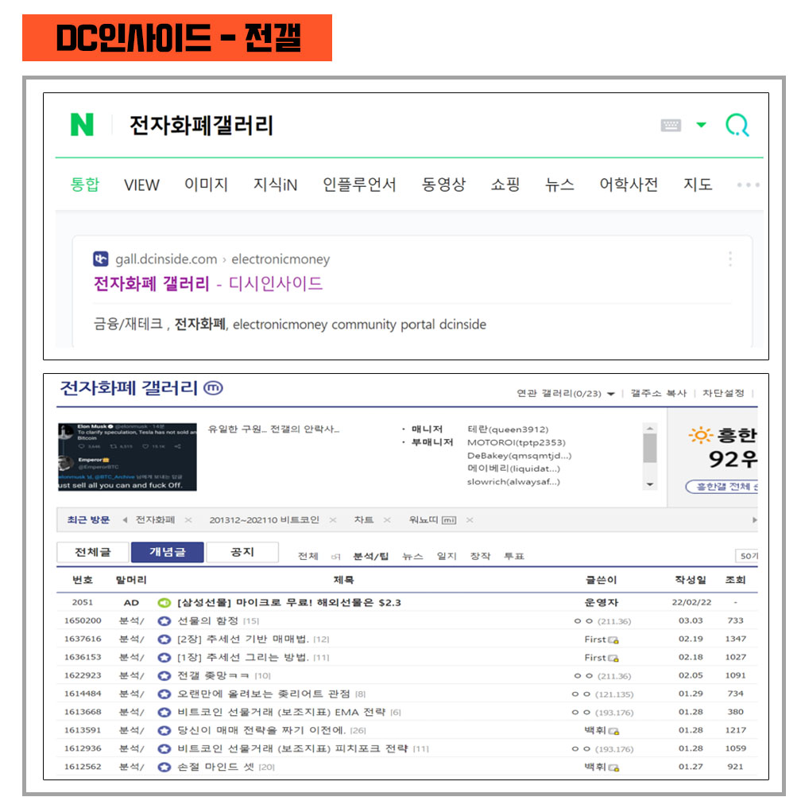801x797 pixels.
Task: Filter posts by 투표 category
Action: [514, 556]
